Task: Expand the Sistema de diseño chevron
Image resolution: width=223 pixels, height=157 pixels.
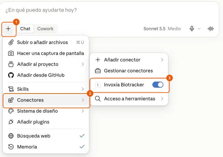Action: coord(83,111)
